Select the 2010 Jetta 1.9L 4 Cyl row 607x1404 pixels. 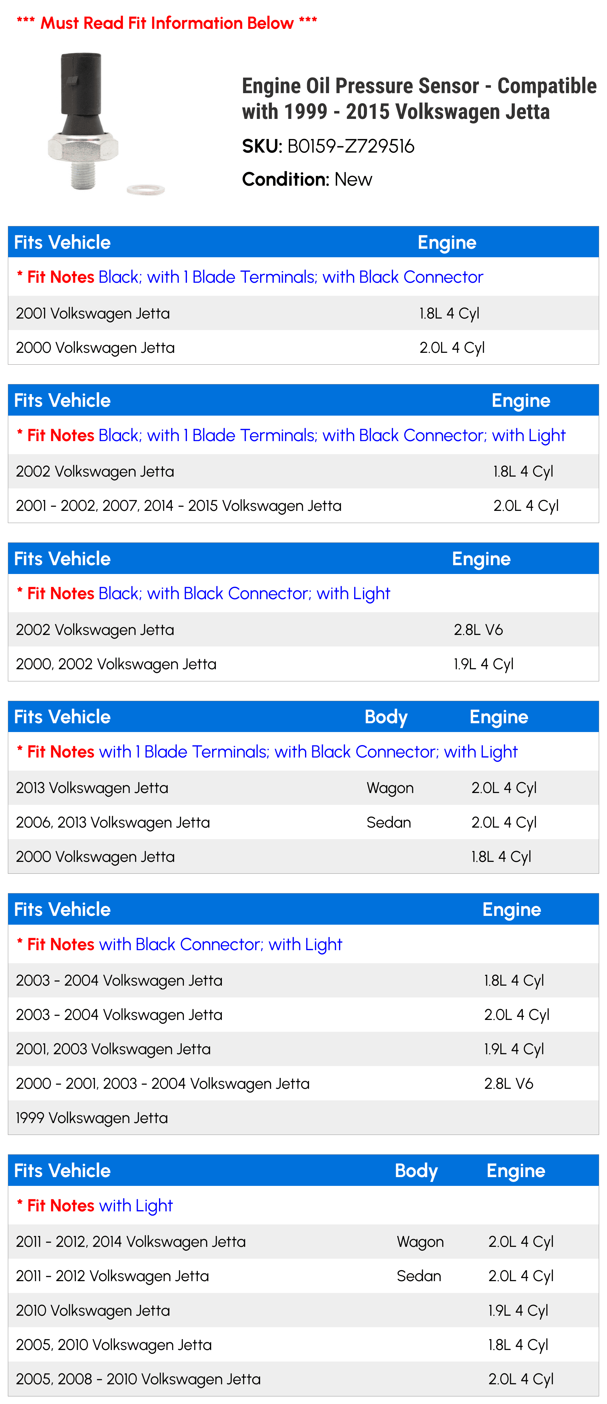tap(303, 1311)
